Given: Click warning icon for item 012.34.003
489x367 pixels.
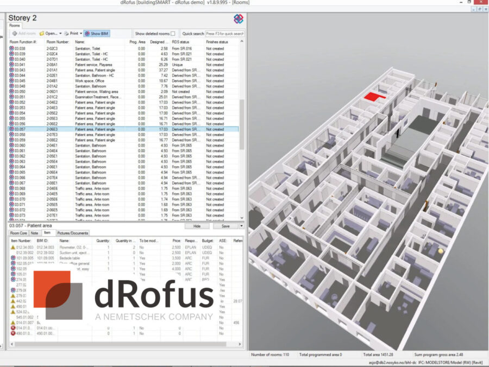Looking at the screenshot, I should pyautogui.click(x=13, y=247).
